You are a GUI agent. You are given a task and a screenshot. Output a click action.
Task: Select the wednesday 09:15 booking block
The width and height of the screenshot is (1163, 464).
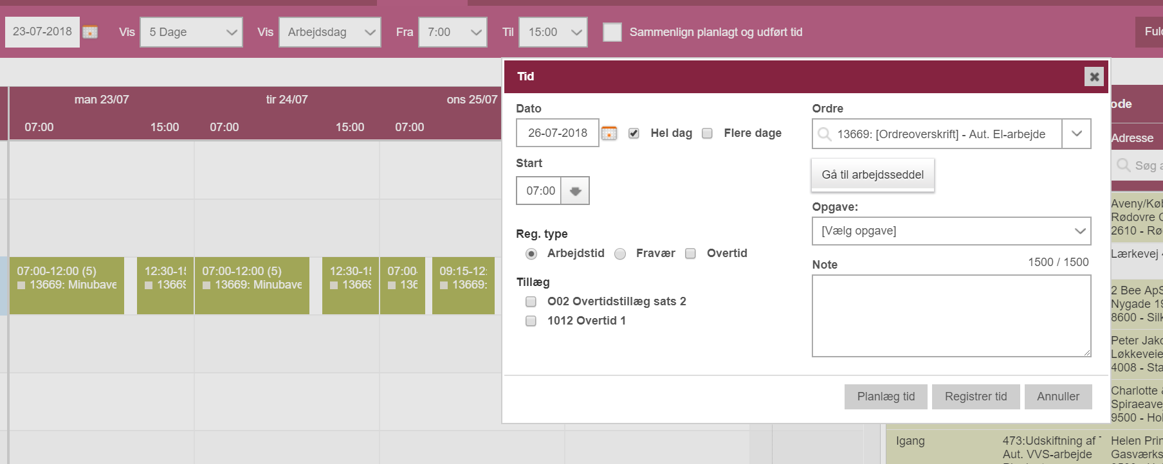tap(463, 285)
